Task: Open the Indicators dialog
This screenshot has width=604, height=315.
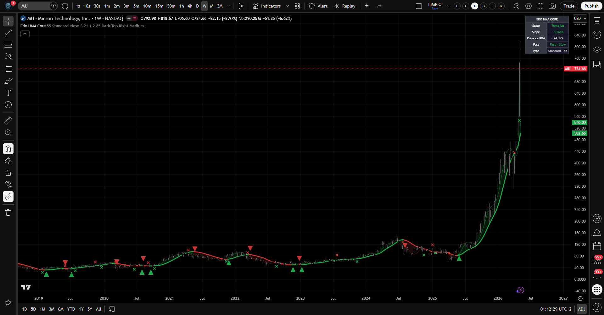Action: (x=267, y=6)
